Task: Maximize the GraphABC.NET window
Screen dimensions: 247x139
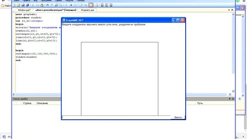Action: [178, 20]
